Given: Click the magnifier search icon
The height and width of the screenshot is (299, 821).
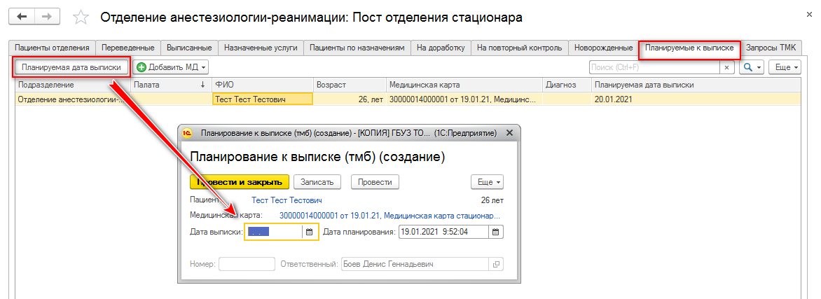Looking at the screenshot, I should [x=748, y=67].
